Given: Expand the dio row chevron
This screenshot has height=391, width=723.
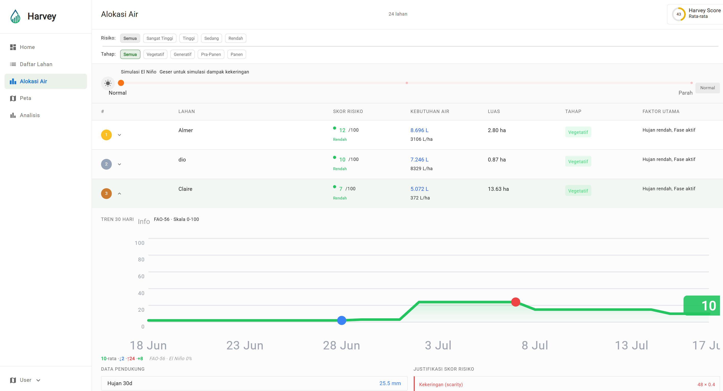Looking at the screenshot, I should (119, 164).
